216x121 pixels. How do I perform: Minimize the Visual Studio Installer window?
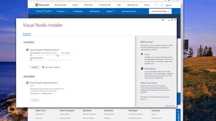click(x=169, y=20)
